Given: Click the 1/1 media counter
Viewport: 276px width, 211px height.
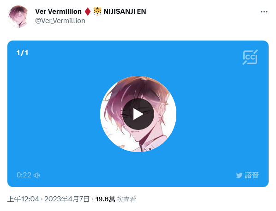Looking at the screenshot, I should (x=22, y=53).
